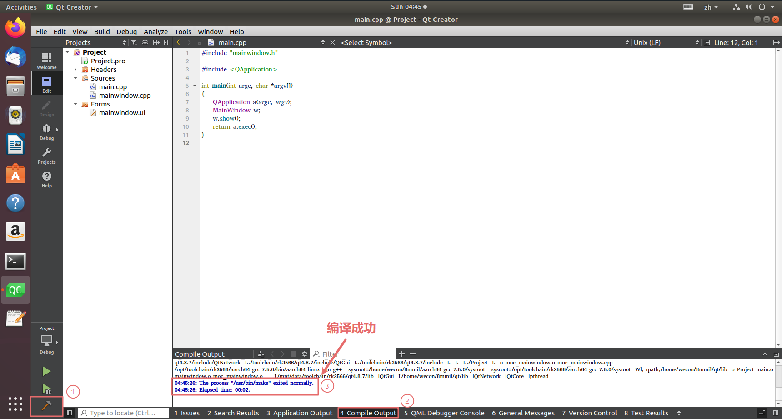Screen dimensions: 782x419
Task: Open compile output settings gear
Action: pos(305,354)
